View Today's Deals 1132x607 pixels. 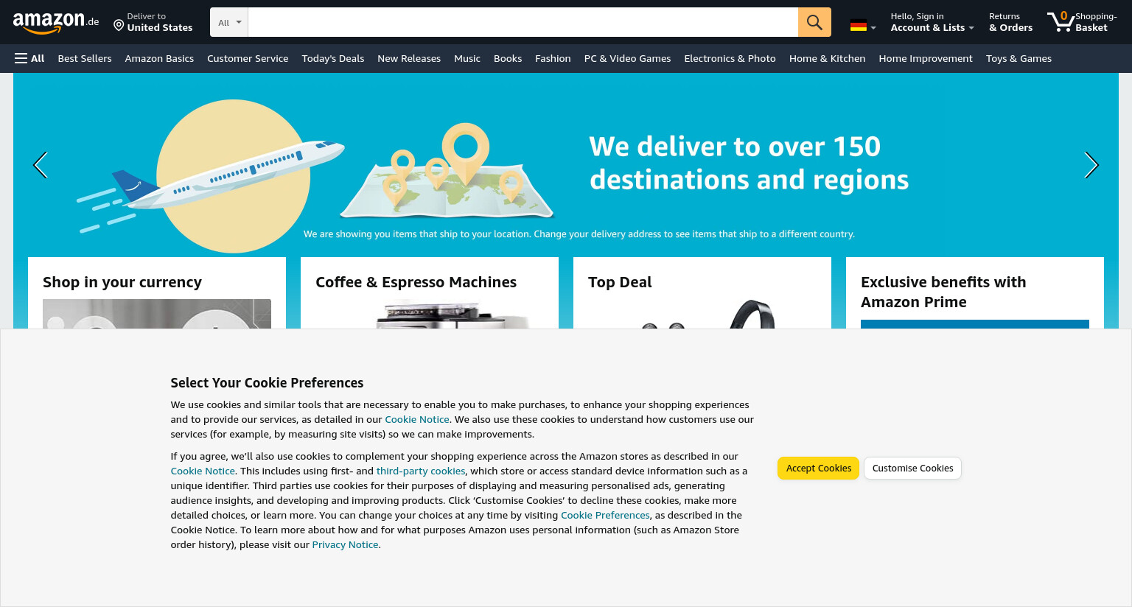pos(333,58)
